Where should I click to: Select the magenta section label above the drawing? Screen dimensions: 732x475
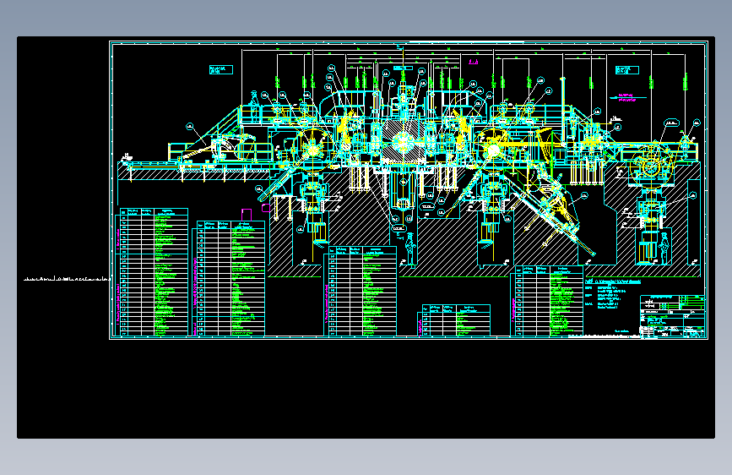[473, 62]
